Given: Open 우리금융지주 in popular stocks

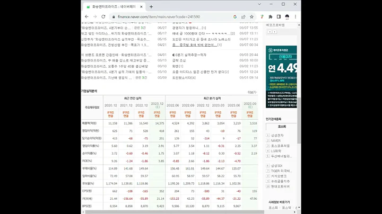Looking at the screenshot, I should click(280, 181).
